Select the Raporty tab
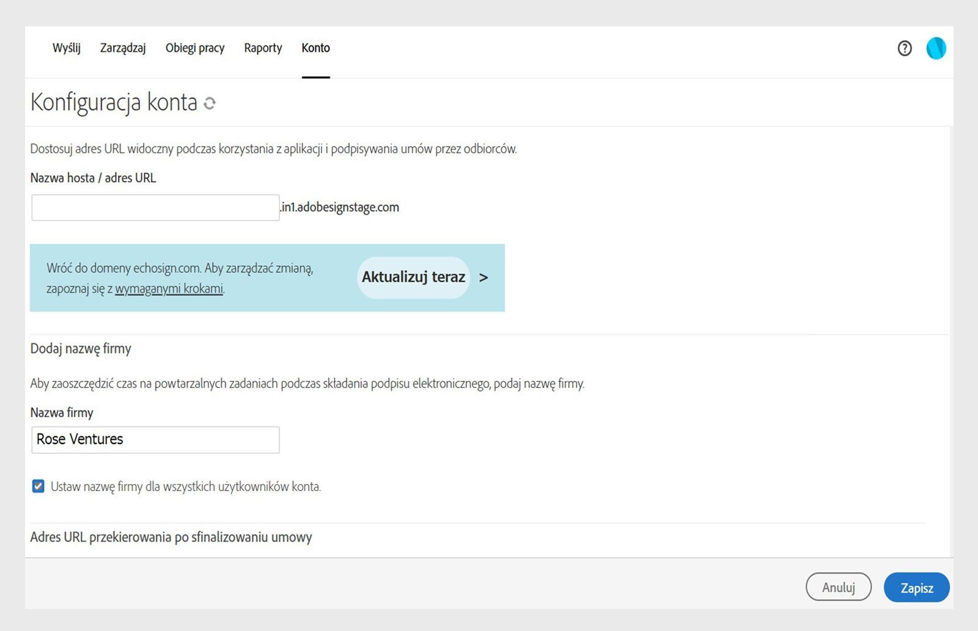This screenshot has height=631, width=978. click(263, 48)
